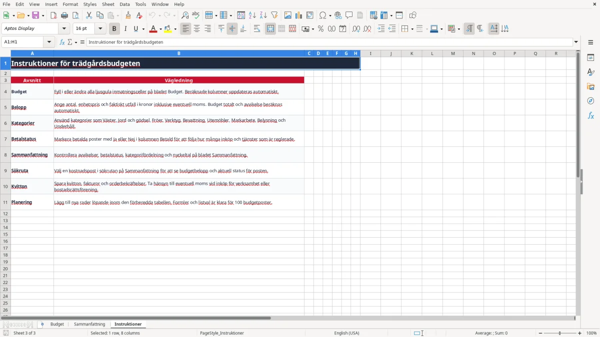Open the Borders dropdown arrow

[x=411, y=29]
